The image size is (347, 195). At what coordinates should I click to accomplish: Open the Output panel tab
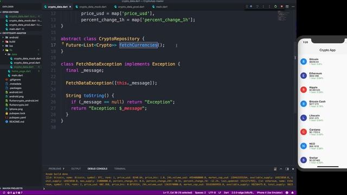point(76,168)
